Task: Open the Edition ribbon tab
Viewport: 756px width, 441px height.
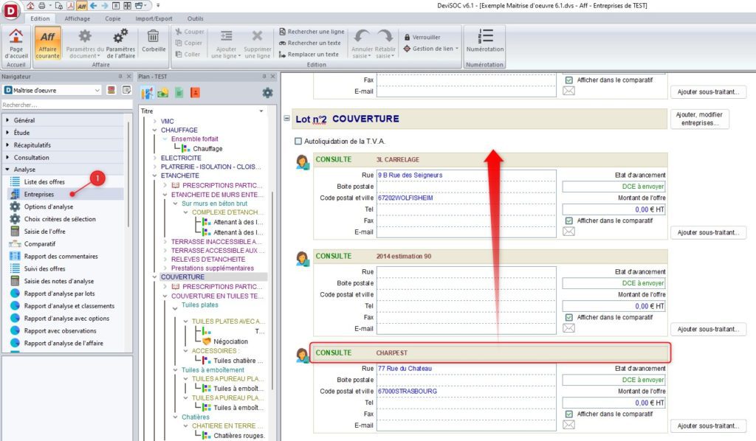Action: point(40,18)
